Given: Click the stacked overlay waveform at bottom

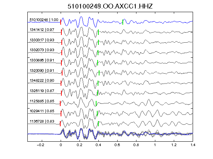Looking at the screenshot, I should click(110, 134).
